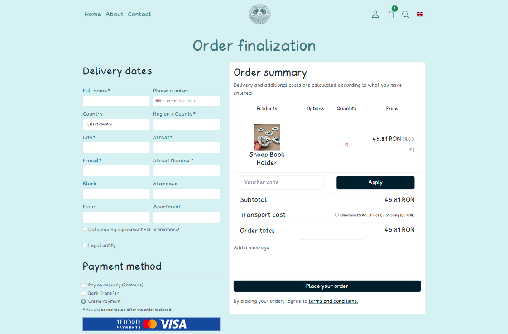Image resolution: width=508 pixels, height=334 pixels.
Task: Focus the Voucher code input field
Action: tap(282, 183)
